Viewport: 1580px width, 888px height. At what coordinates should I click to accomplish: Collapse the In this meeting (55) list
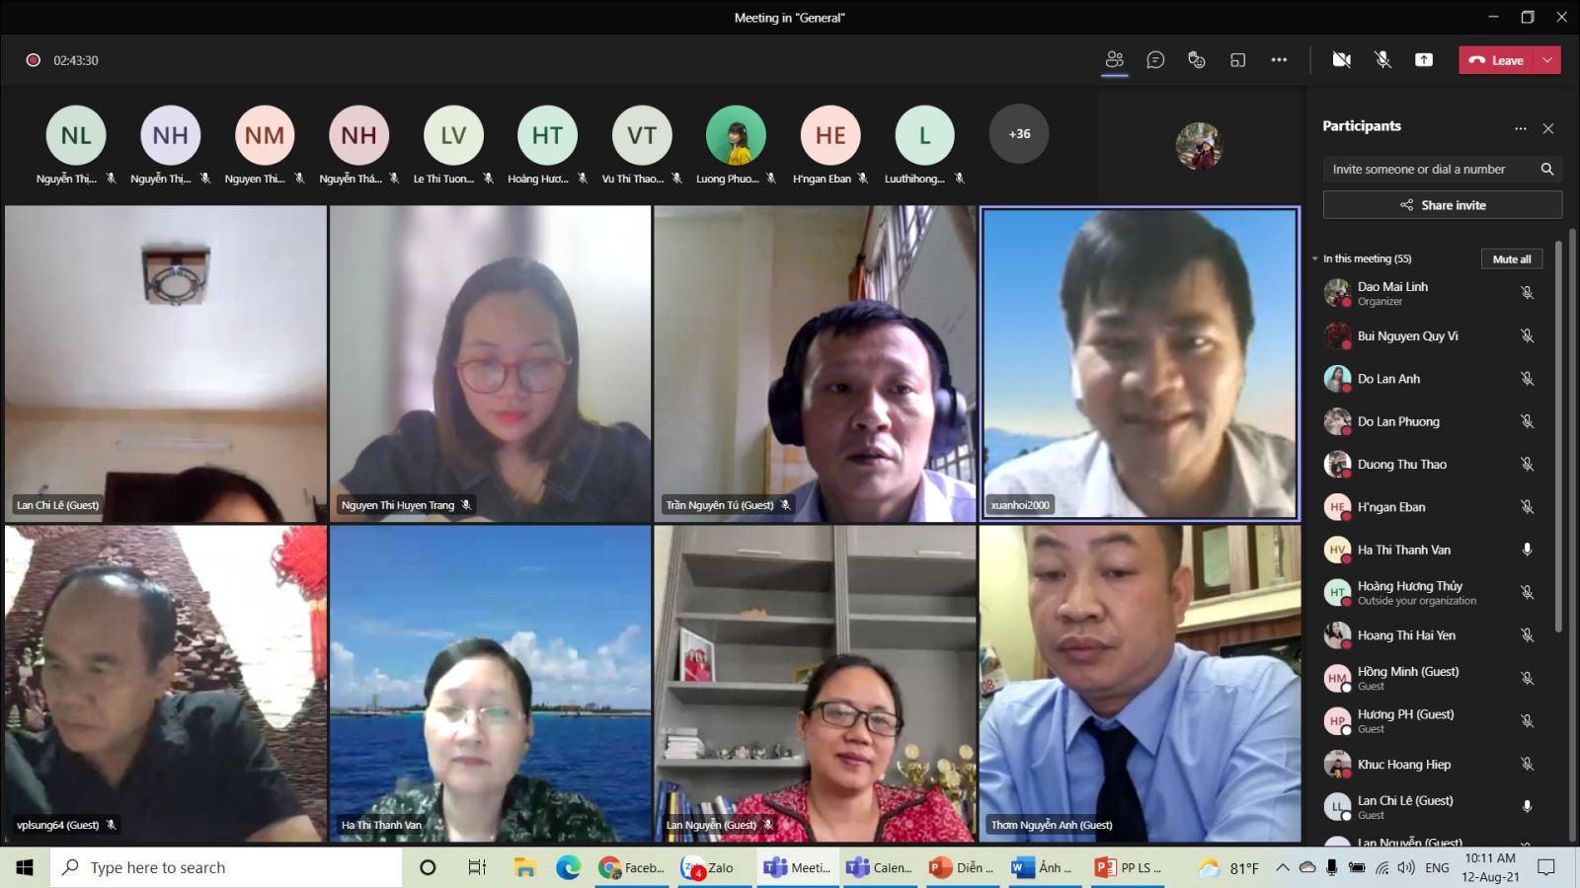pos(1315,259)
